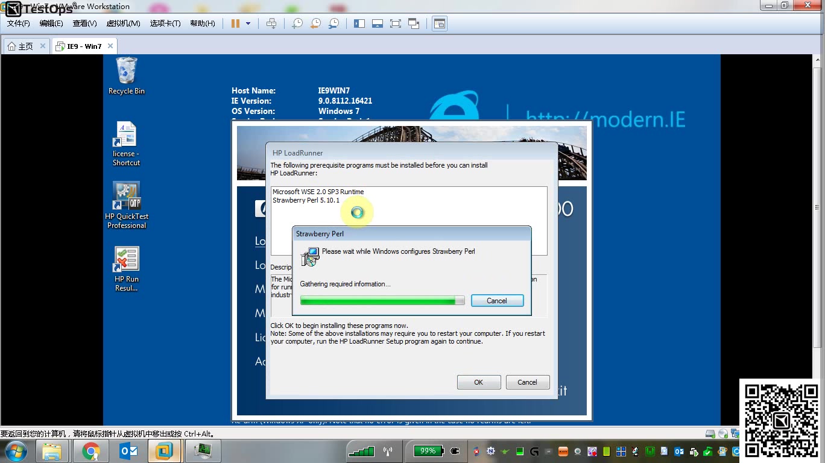Click the Outlook tray icon

(x=679, y=451)
